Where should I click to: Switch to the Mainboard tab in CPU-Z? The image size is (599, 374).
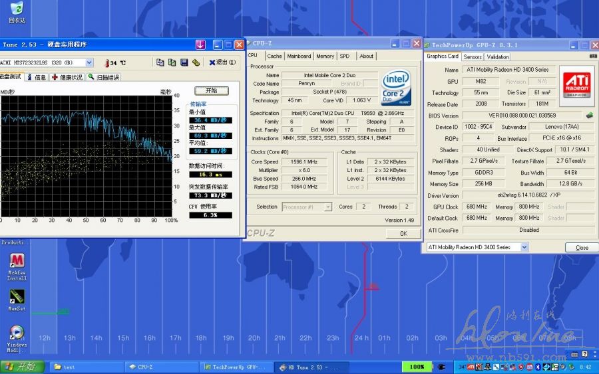click(299, 56)
